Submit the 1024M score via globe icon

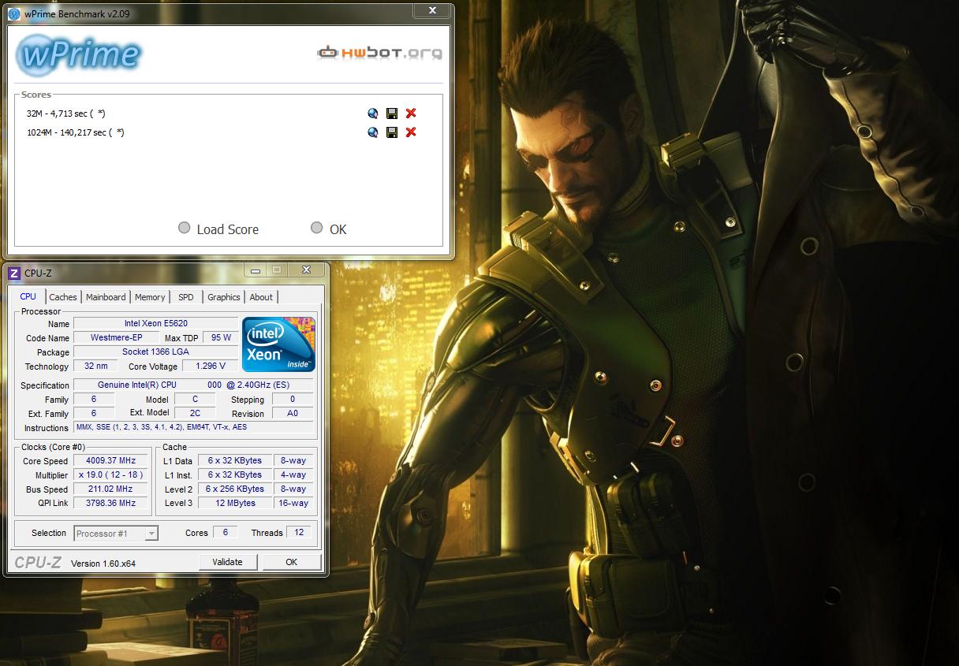(372, 132)
